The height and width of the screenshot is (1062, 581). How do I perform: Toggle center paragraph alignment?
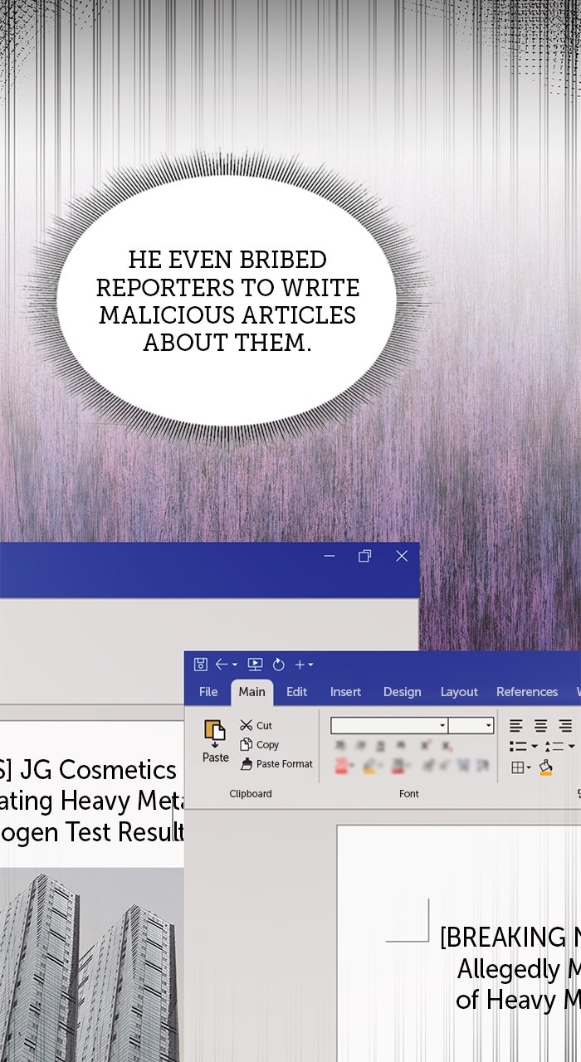point(540,726)
